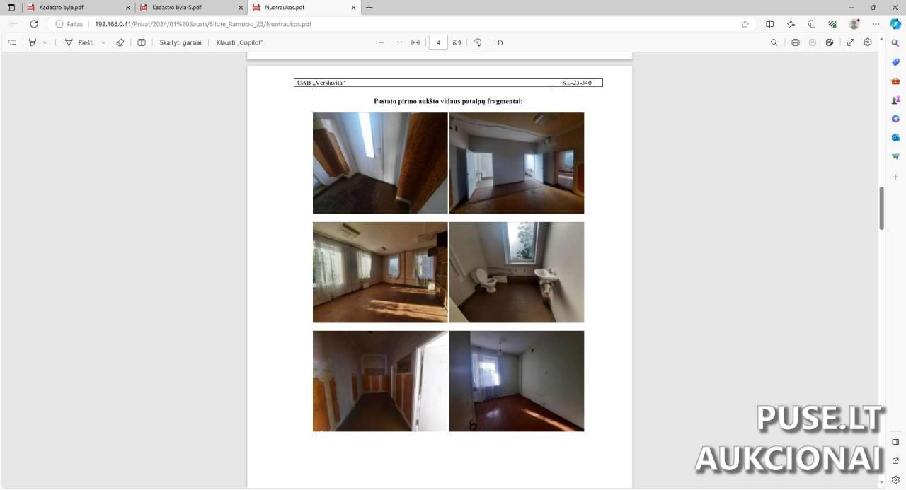Zoom out the PDF with minus
The height and width of the screenshot is (490, 906).
point(382,42)
